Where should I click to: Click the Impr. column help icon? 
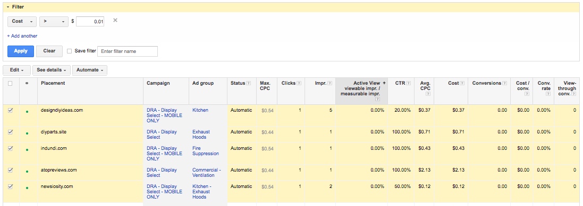tap(330, 83)
